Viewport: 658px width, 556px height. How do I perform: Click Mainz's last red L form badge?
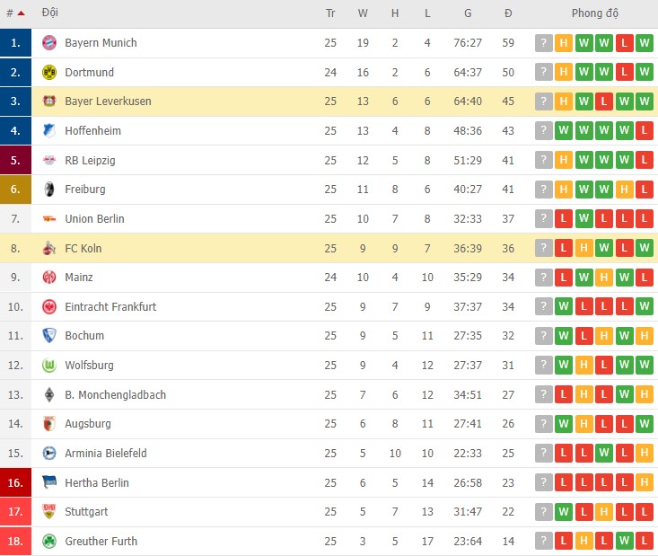[x=644, y=278]
